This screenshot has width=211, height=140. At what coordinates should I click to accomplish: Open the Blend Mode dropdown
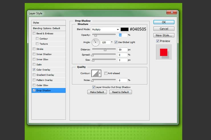(105, 30)
